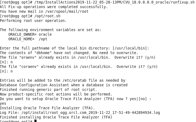Click the /var/spool/mail/root mail path

click(67, 11)
